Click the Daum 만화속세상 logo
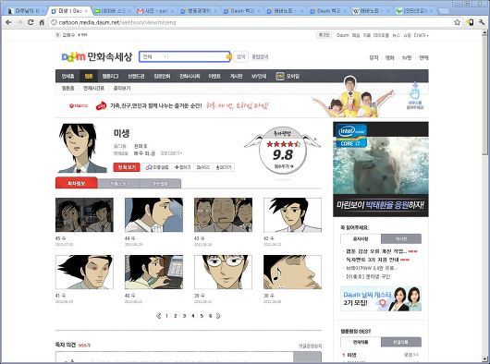490x364 pixels. click(x=97, y=56)
